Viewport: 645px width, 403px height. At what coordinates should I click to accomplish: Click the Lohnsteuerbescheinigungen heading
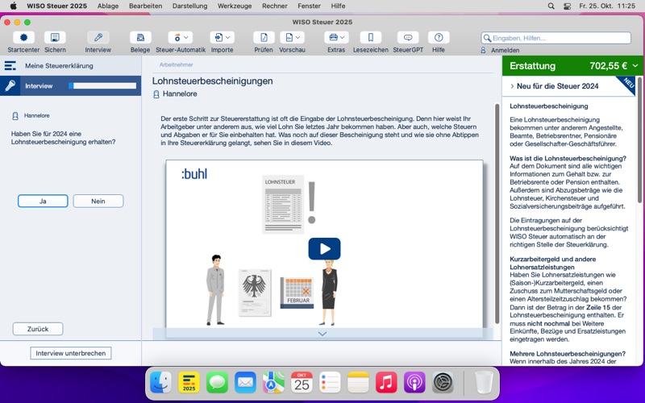coord(212,81)
